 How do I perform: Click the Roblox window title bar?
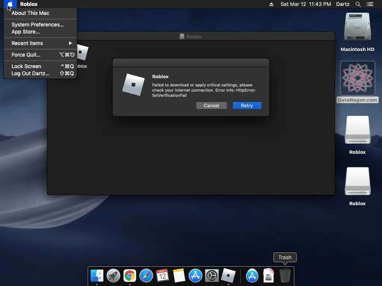click(191, 36)
